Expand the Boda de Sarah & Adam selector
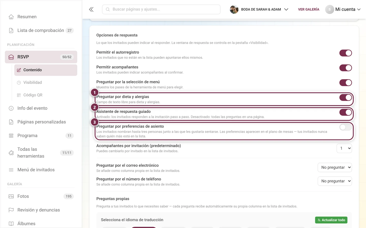The width and height of the screenshot is (366, 228). pos(259,9)
